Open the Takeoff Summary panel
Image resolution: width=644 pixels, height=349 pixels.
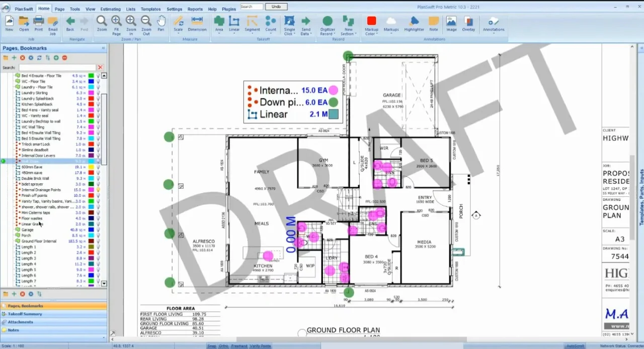pos(54,314)
